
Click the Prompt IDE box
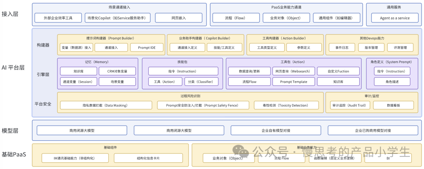click(147, 48)
